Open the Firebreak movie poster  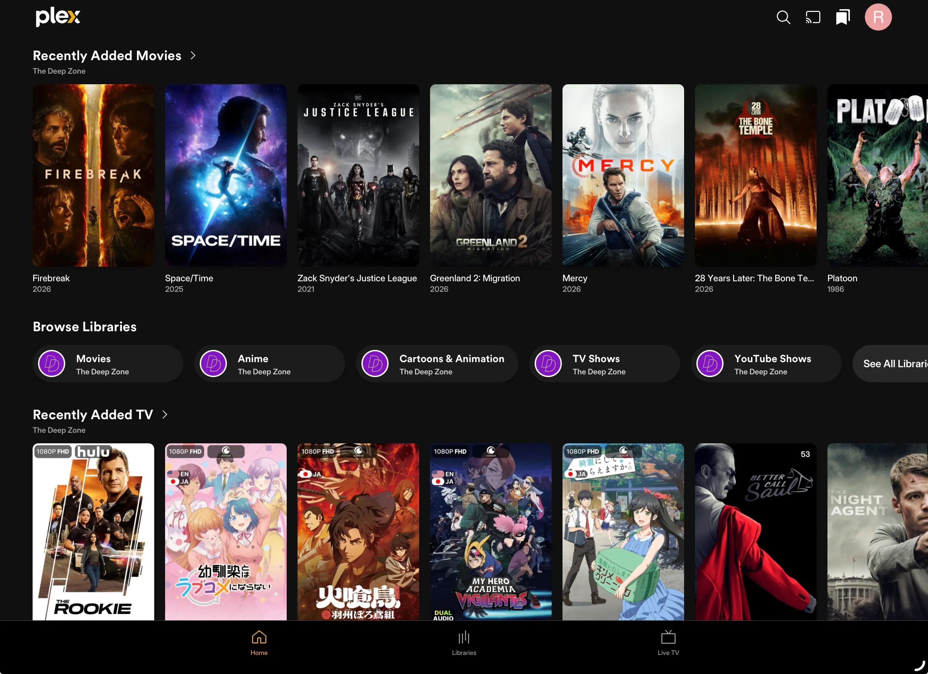click(93, 176)
